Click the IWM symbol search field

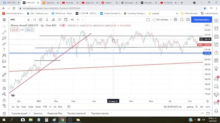(x=17, y=20)
